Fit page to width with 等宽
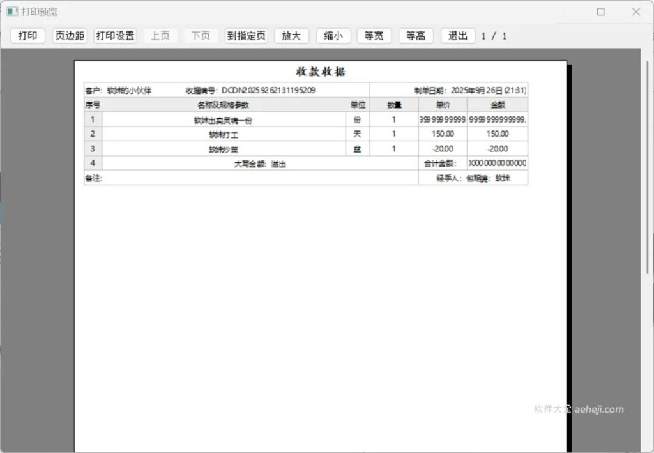 pyautogui.click(x=374, y=36)
